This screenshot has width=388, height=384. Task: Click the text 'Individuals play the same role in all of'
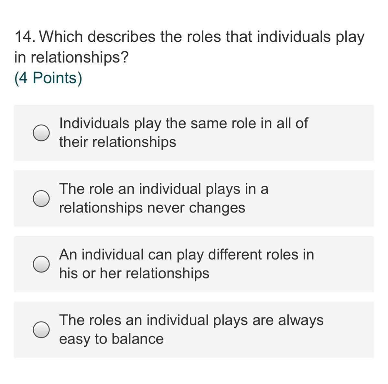pos(183,123)
